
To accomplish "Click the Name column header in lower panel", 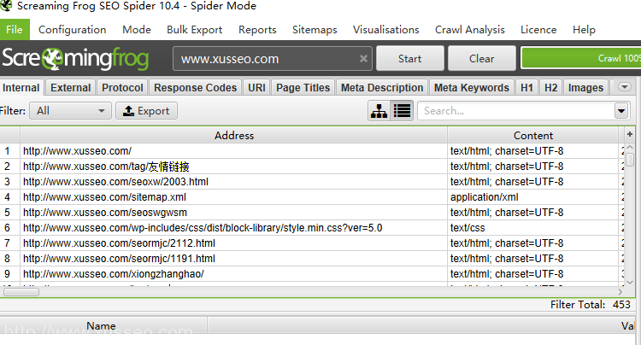I will 101,326.
